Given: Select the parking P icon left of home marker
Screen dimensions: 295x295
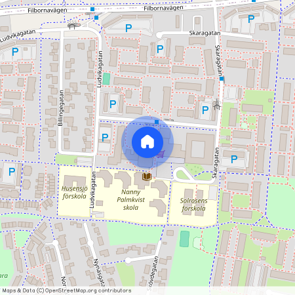Looking at the screenshot, I should click(x=105, y=138).
